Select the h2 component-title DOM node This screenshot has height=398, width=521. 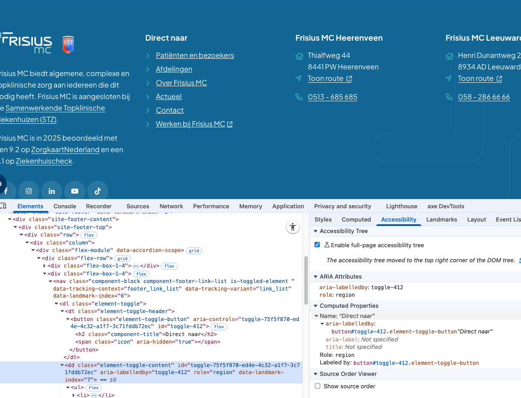coord(146,334)
